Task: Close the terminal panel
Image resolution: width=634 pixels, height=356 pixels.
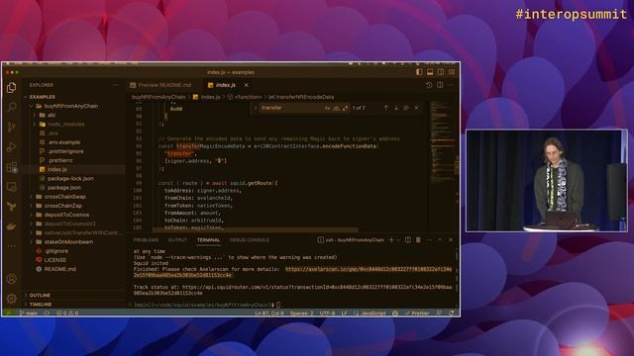Action: coord(451,239)
